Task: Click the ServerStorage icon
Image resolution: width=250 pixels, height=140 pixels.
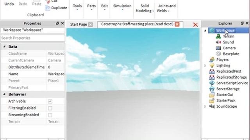Action: [212, 89]
